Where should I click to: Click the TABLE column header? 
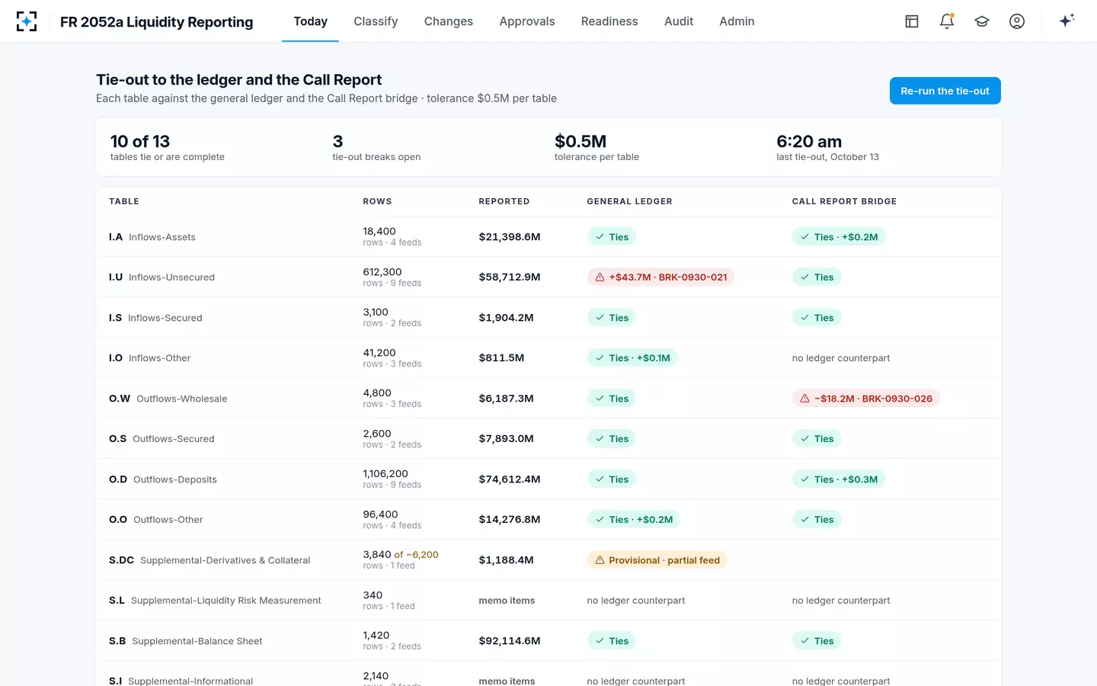(x=124, y=201)
